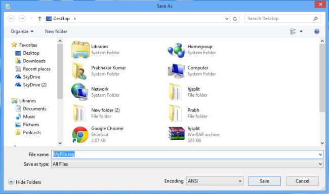Open the view options dropdown arrow
Image resolution: width=329 pixels, height=194 pixels.
click(301, 31)
